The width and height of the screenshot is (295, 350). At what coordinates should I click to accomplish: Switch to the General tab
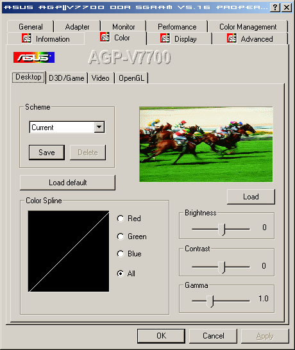31,27
